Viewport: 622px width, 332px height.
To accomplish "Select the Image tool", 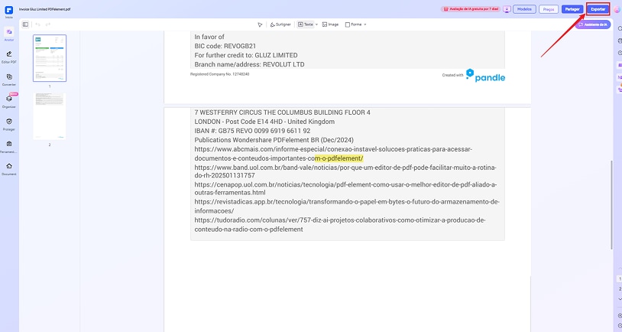I will tap(330, 24).
